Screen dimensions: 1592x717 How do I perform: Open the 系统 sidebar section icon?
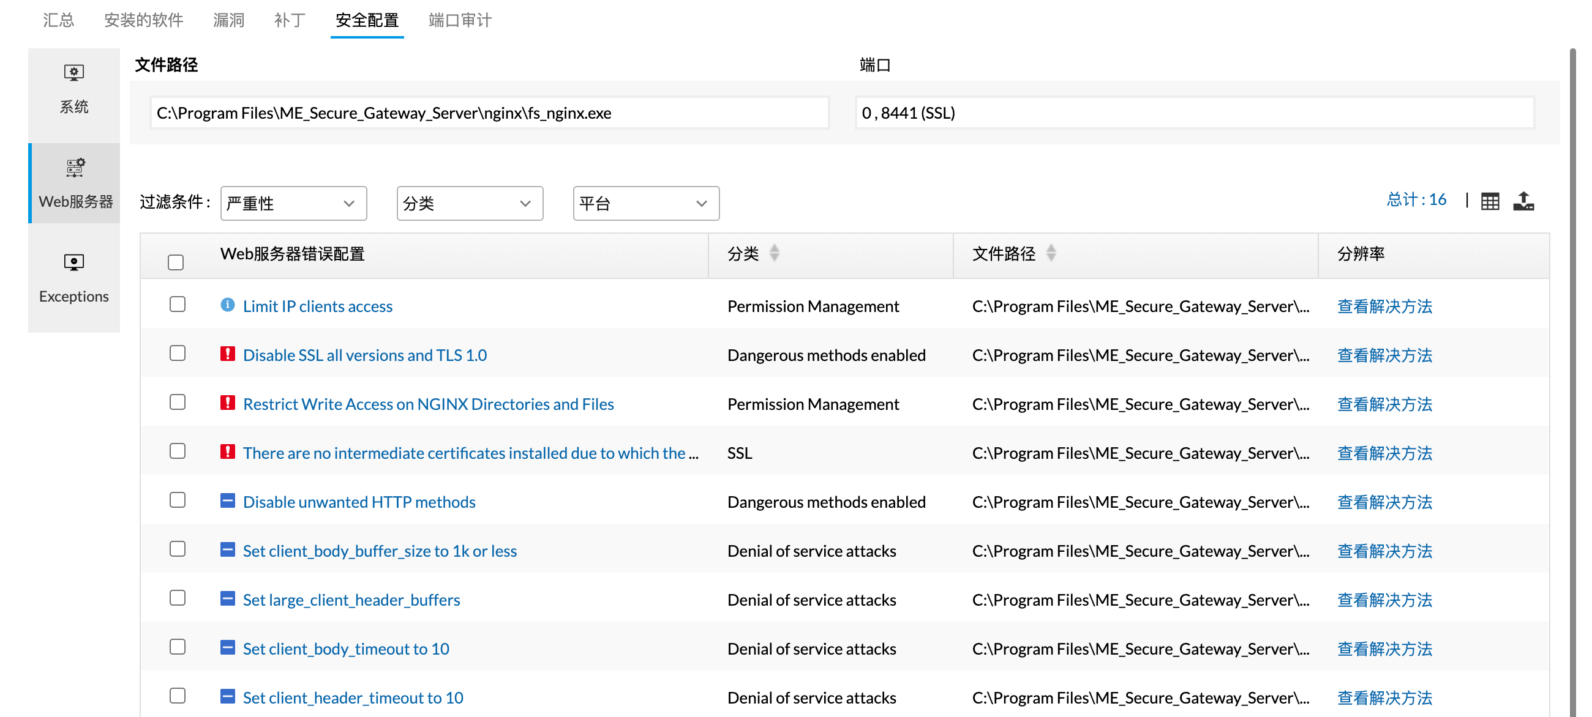(x=73, y=73)
